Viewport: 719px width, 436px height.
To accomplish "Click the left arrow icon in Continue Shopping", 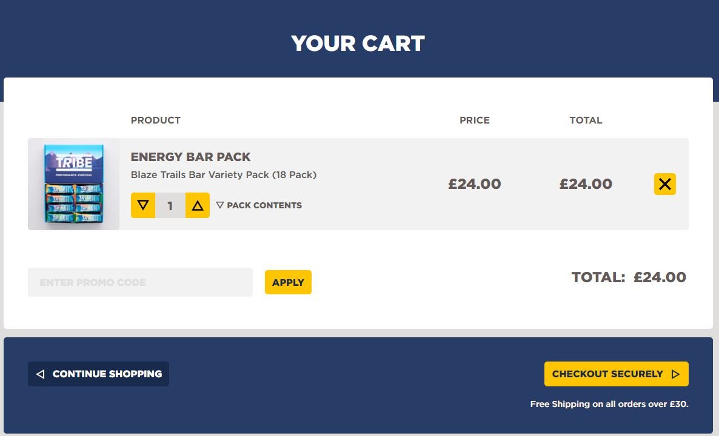I will [x=41, y=374].
